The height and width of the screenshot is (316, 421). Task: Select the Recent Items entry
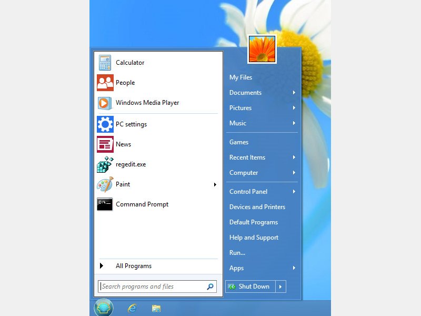click(x=247, y=157)
